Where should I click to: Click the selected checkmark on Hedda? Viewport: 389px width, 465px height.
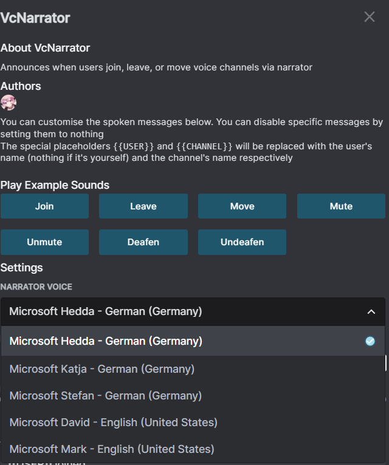click(370, 341)
